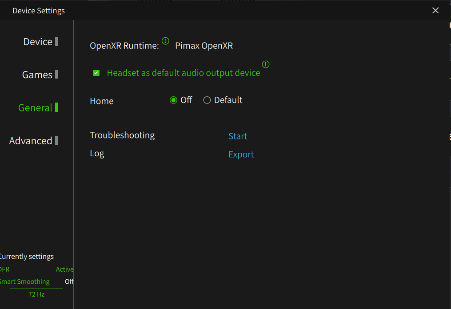Open the Device settings tab
Screen dimensions: 451x309
pos(38,42)
